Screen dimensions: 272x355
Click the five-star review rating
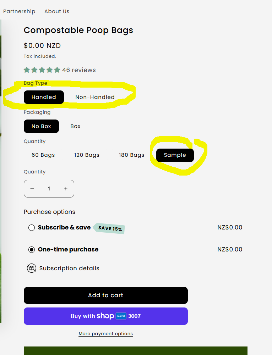[x=42, y=70]
